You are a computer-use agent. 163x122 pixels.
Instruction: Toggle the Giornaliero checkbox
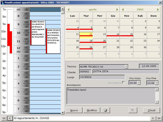(x=123, y=83)
